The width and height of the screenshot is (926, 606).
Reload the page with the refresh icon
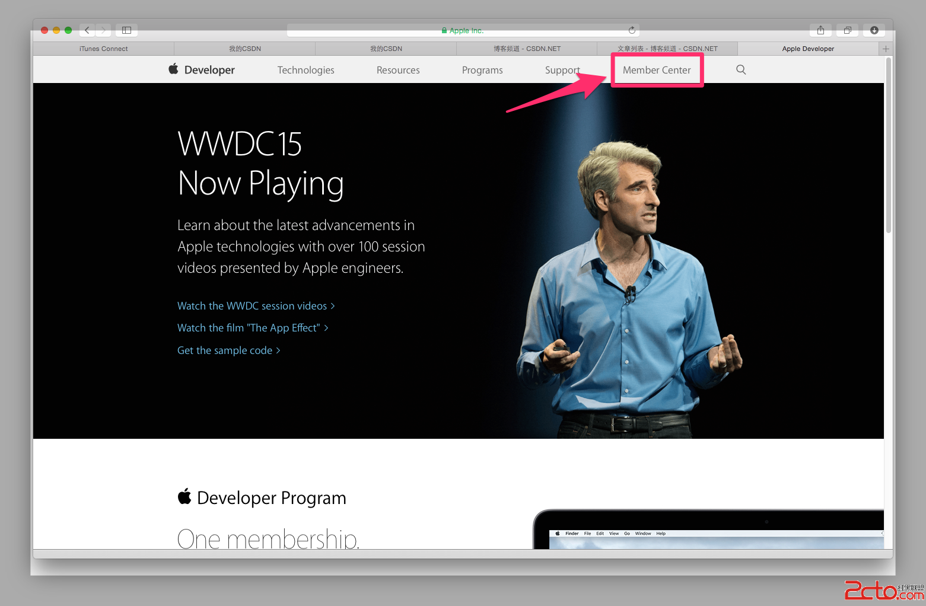coord(632,30)
